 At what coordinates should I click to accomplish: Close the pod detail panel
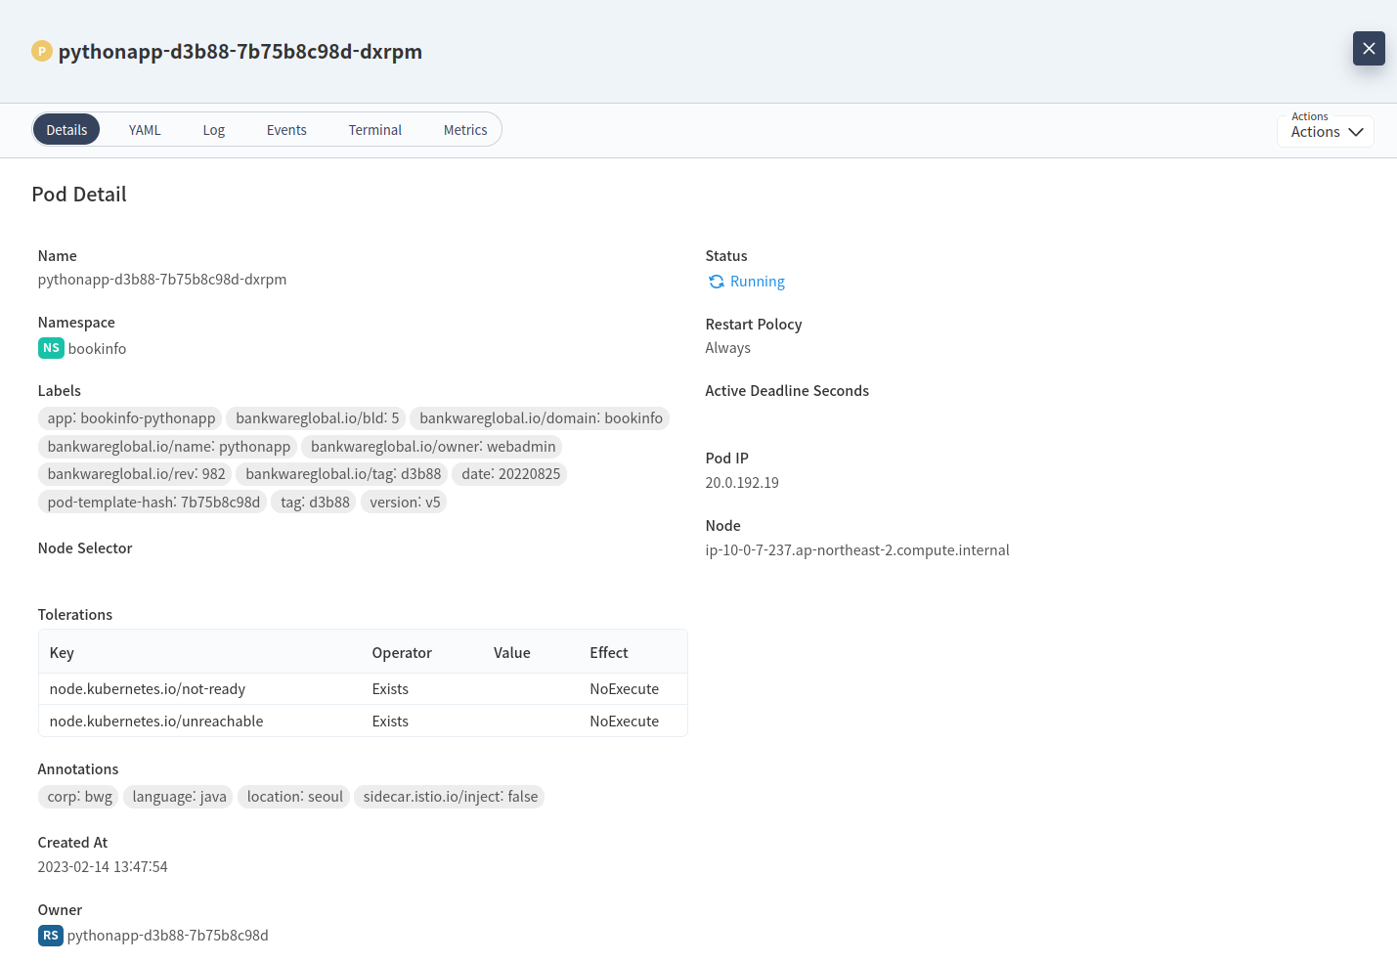pyautogui.click(x=1369, y=48)
